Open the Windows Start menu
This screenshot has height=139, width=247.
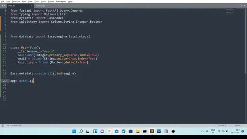74,131
